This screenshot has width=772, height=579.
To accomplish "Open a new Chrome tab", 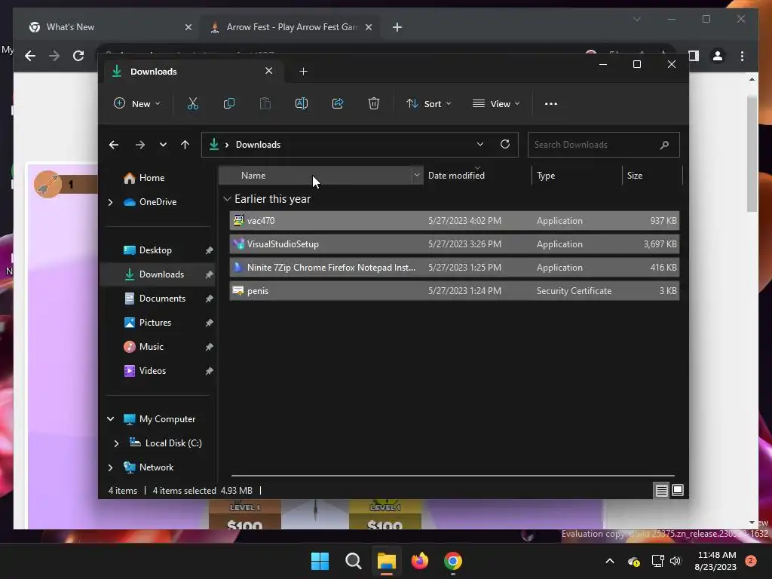I will coord(397,27).
